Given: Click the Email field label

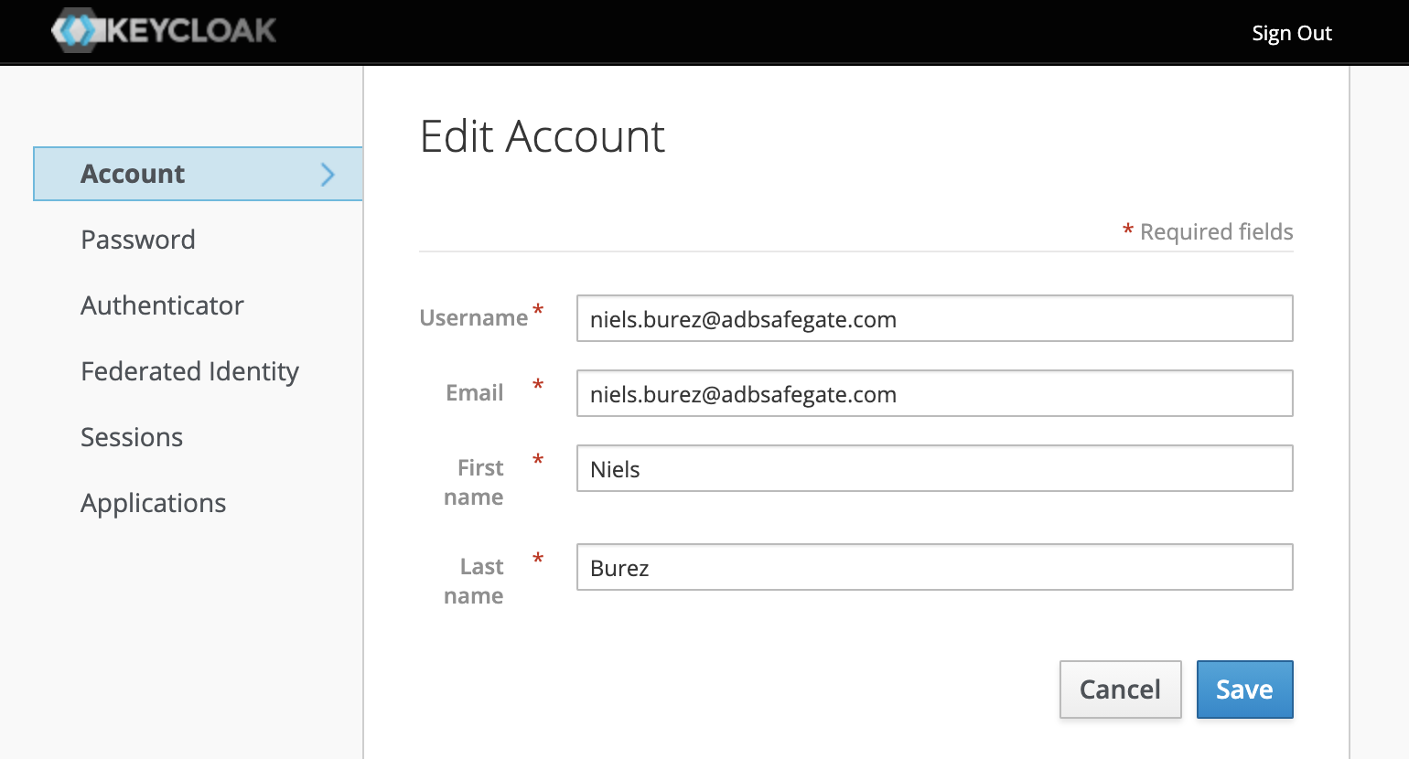Looking at the screenshot, I should click(474, 393).
